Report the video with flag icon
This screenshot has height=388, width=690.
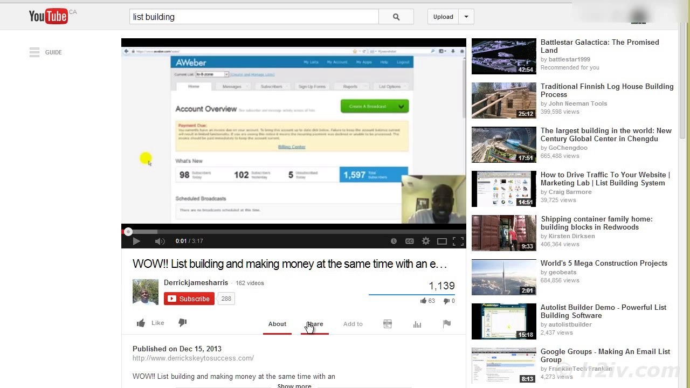pos(447,324)
